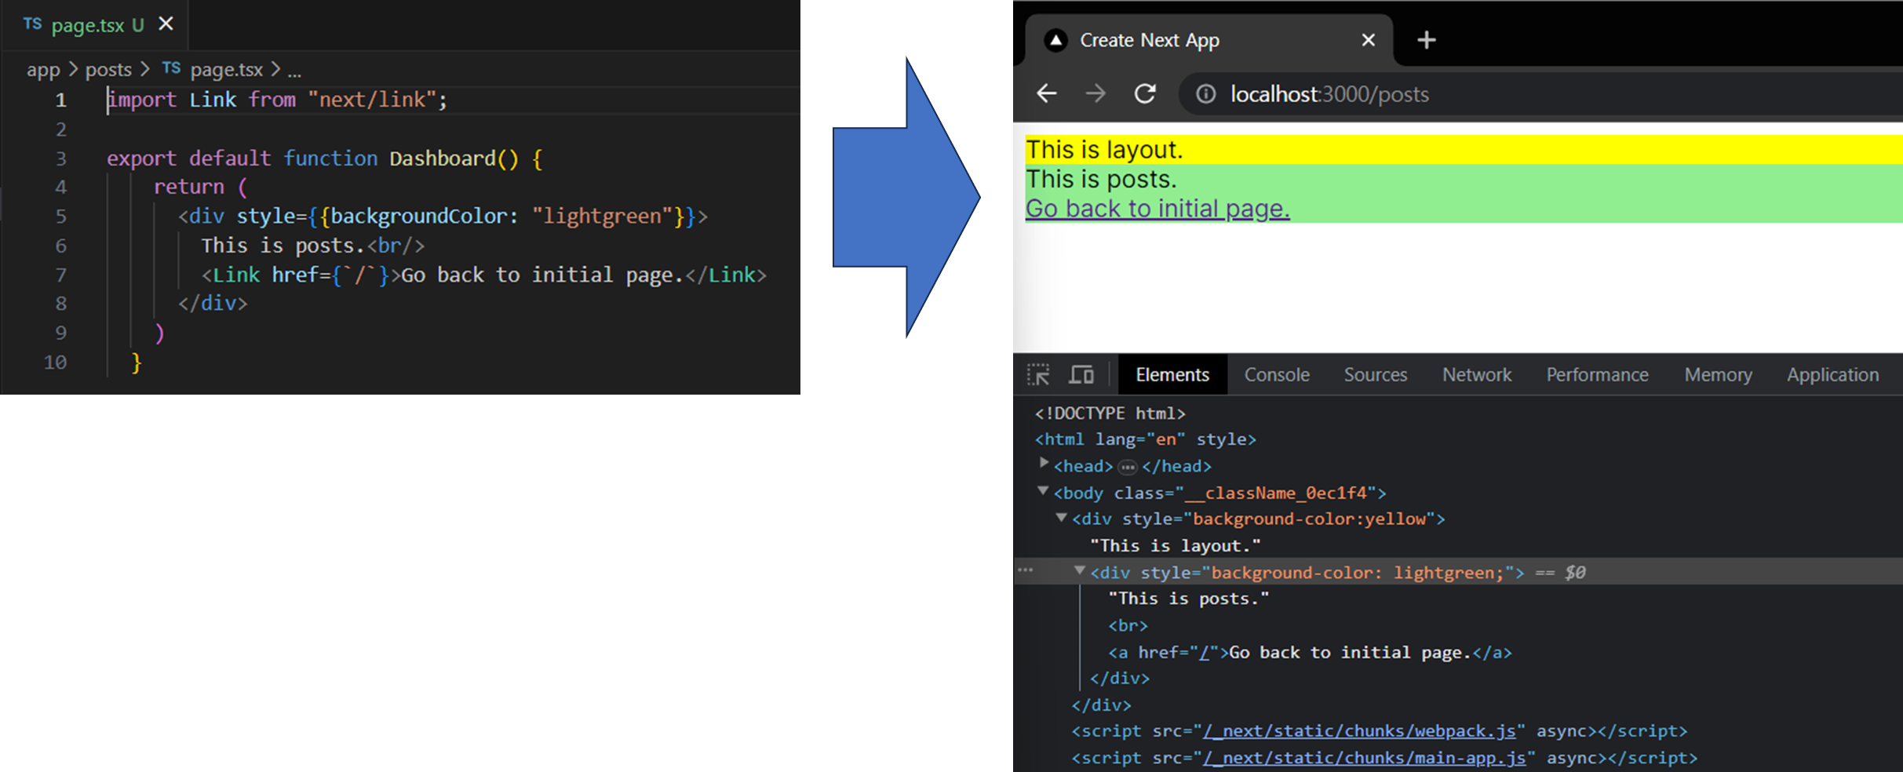Select the <br> node in the DOM tree

[1128, 626]
